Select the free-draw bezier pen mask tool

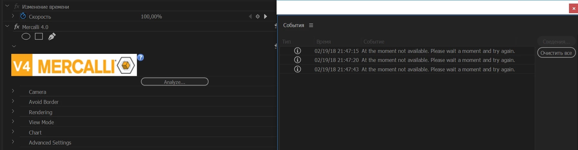tap(52, 36)
